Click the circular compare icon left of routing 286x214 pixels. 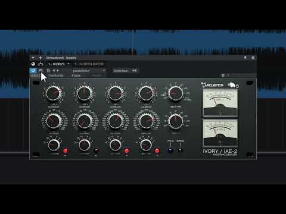coord(33,64)
